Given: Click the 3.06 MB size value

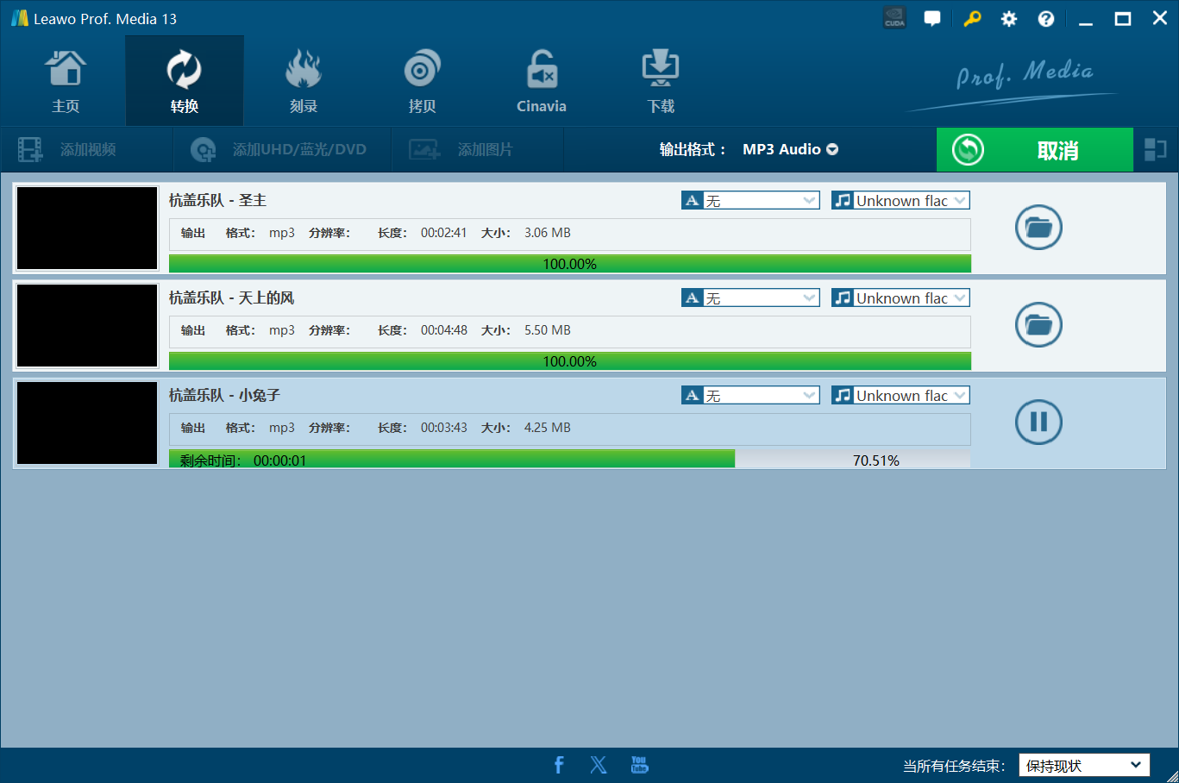Looking at the screenshot, I should [x=548, y=233].
